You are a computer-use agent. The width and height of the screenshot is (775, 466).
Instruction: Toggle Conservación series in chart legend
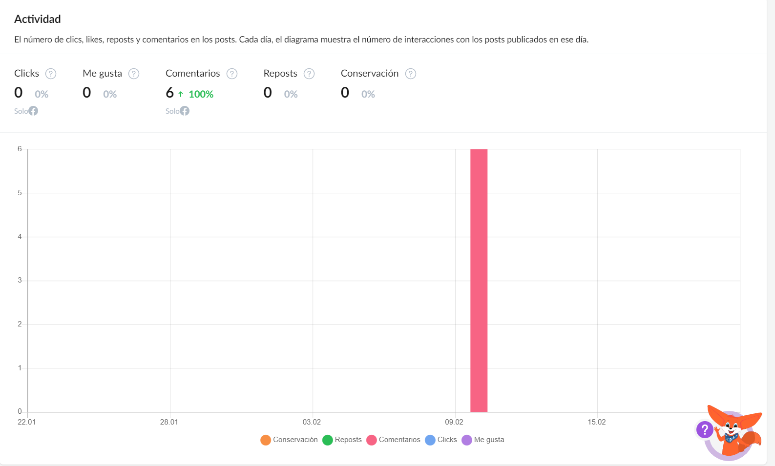click(289, 440)
